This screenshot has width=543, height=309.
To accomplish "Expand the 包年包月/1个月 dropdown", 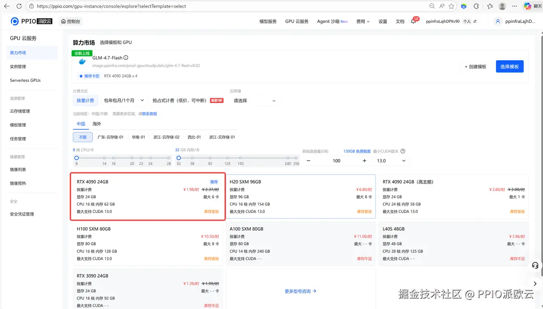I will click(124, 100).
